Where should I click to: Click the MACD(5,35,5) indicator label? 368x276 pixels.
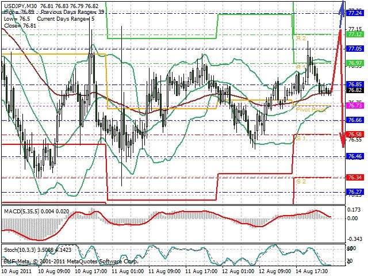[x=22, y=211]
